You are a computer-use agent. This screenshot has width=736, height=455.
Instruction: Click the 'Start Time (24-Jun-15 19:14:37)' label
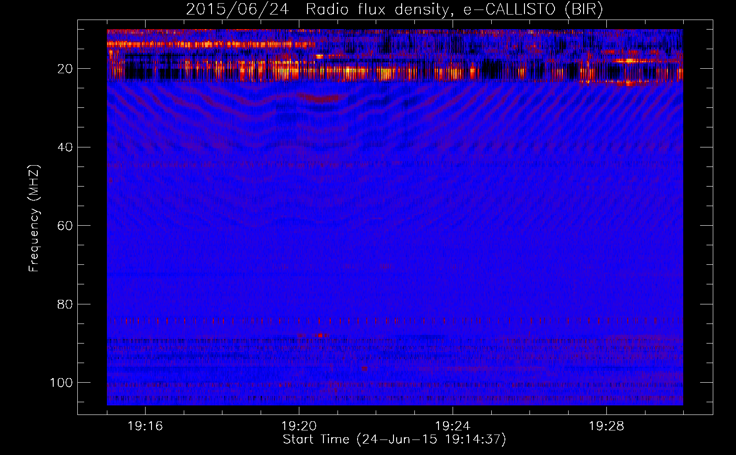tap(394, 440)
